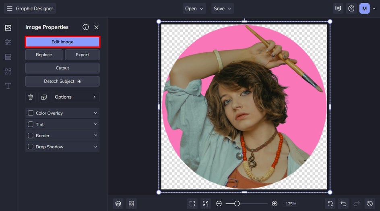Click the Edit Image button

point(62,42)
